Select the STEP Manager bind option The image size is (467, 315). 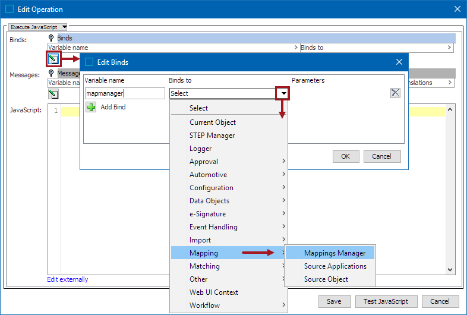click(212, 136)
